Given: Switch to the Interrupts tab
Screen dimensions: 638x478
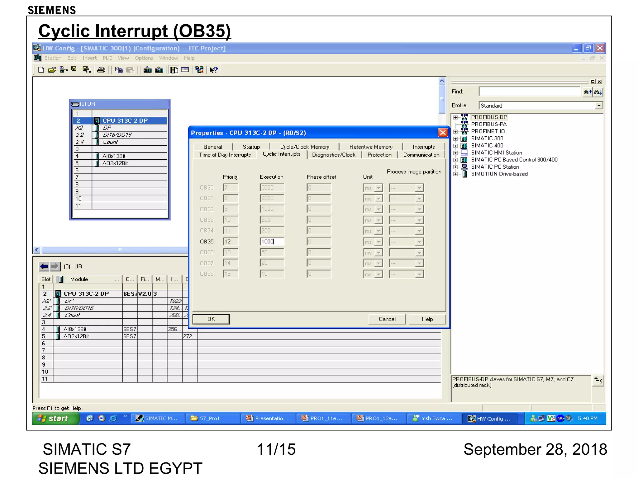Looking at the screenshot, I should pos(424,147).
